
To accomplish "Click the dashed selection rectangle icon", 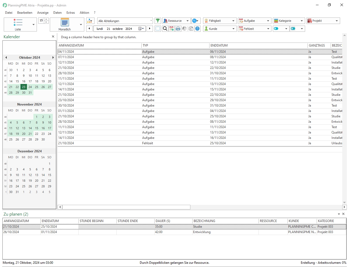I will pyautogui.click(x=158, y=29).
